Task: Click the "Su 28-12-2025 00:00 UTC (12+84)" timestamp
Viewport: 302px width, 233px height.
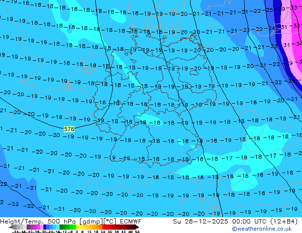Action: click(235, 221)
